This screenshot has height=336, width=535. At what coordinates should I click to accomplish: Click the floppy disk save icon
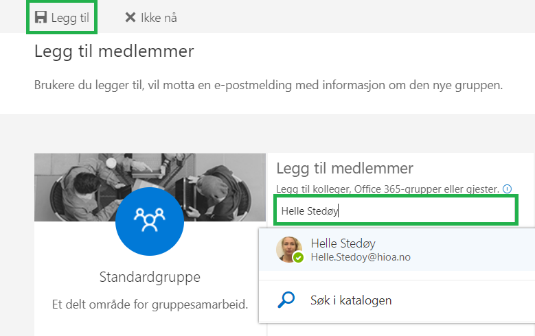tap(41, 17)
